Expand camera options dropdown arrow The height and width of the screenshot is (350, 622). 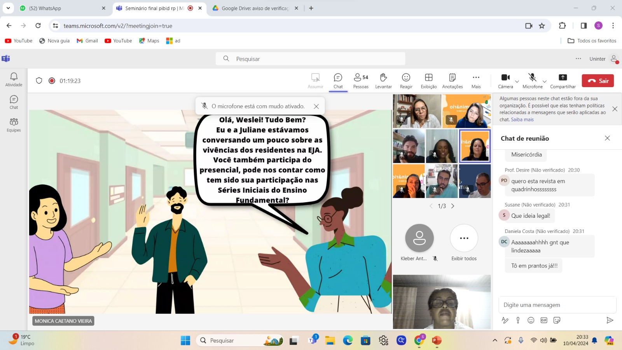tap(517, 82)
